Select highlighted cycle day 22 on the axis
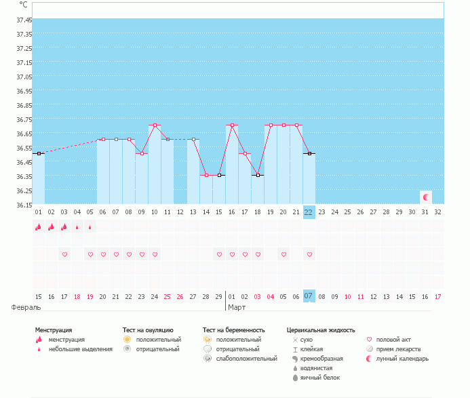 tap(309, 212)
